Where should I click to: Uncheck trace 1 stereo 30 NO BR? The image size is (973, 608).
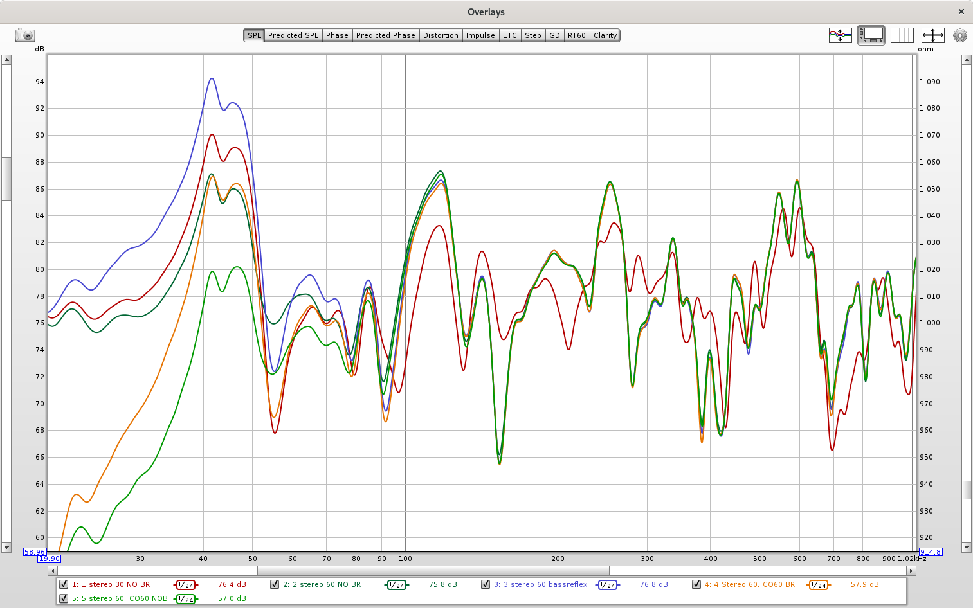(x=64, y=584)
